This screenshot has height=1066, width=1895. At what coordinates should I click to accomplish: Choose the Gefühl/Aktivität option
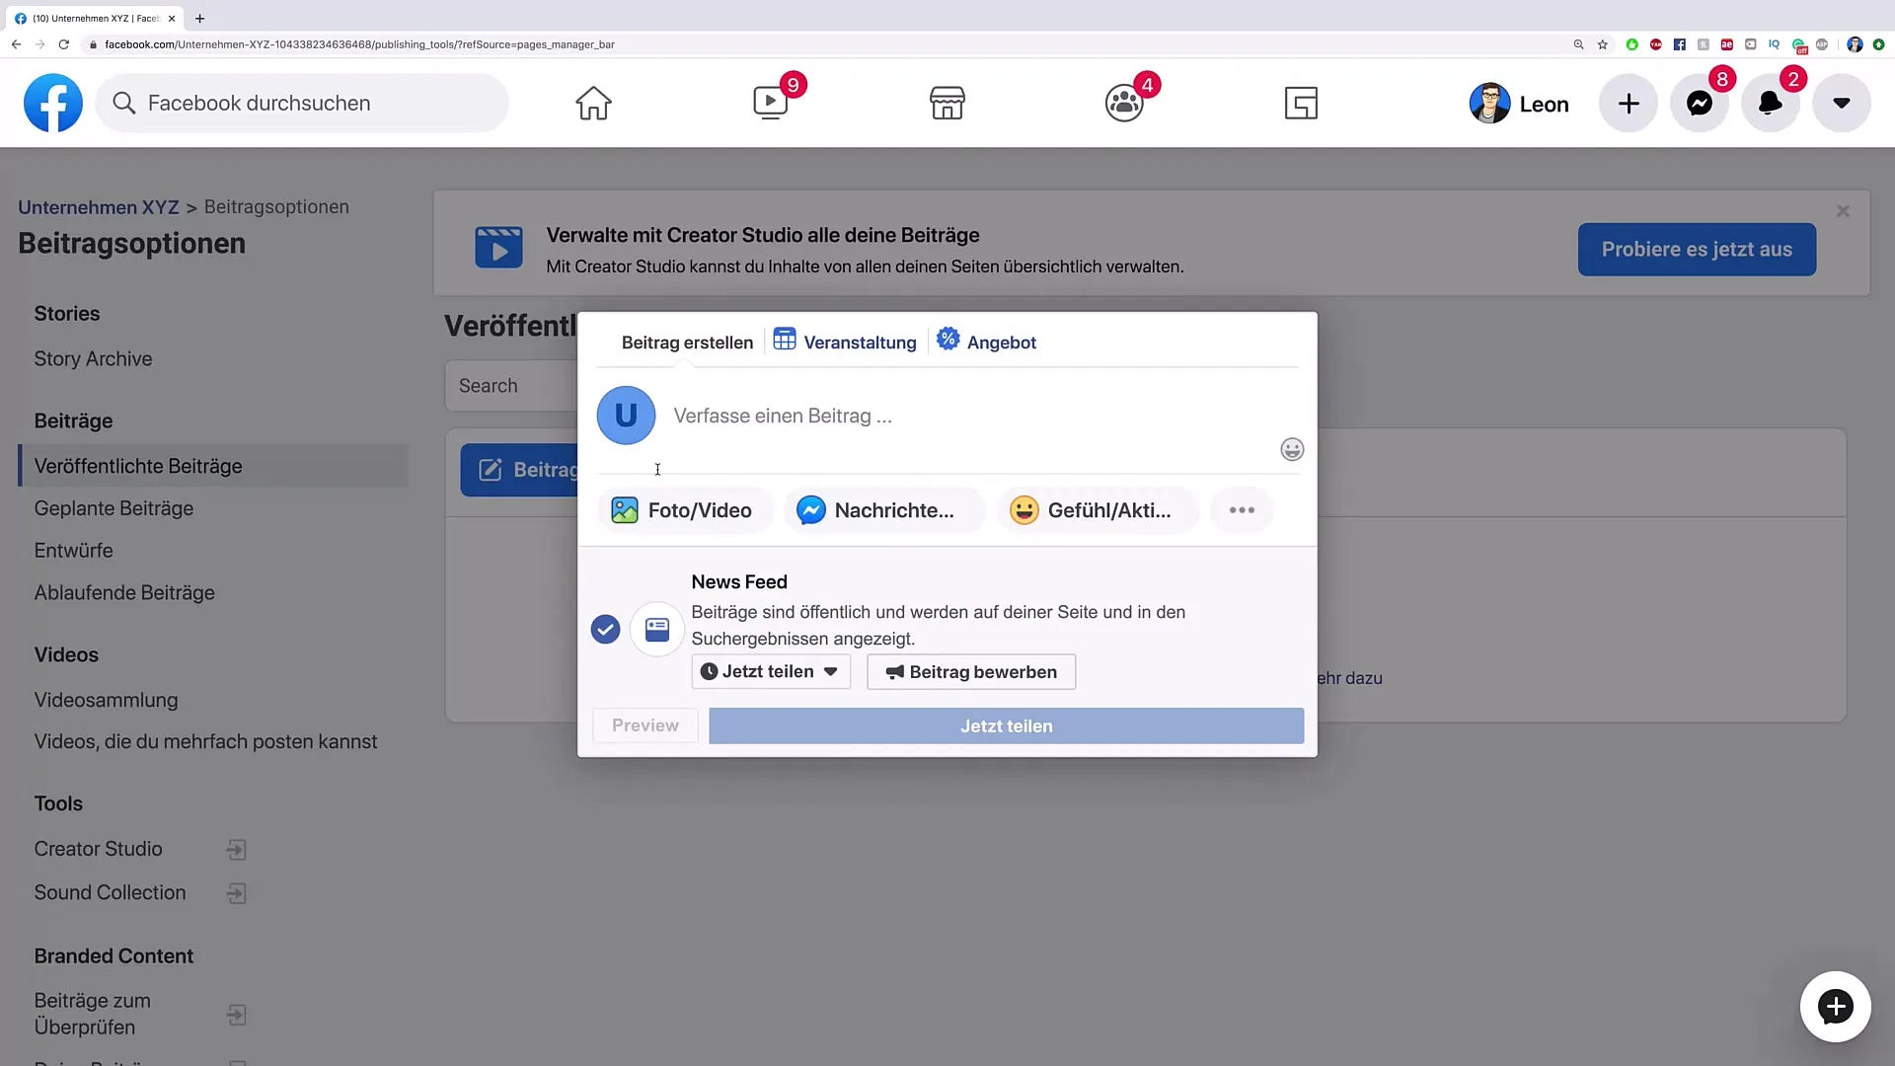click(x=1099, y=510)
